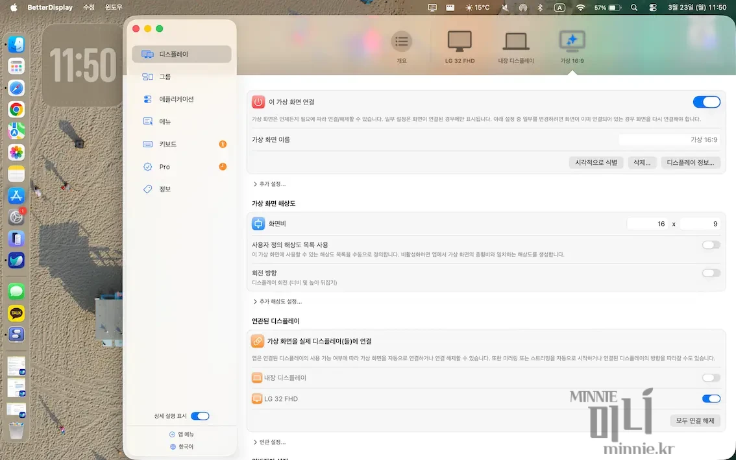Expand 추가 설정... section
Image resolution: width=736 pixels, height=460 pixels.
(269, 184)
